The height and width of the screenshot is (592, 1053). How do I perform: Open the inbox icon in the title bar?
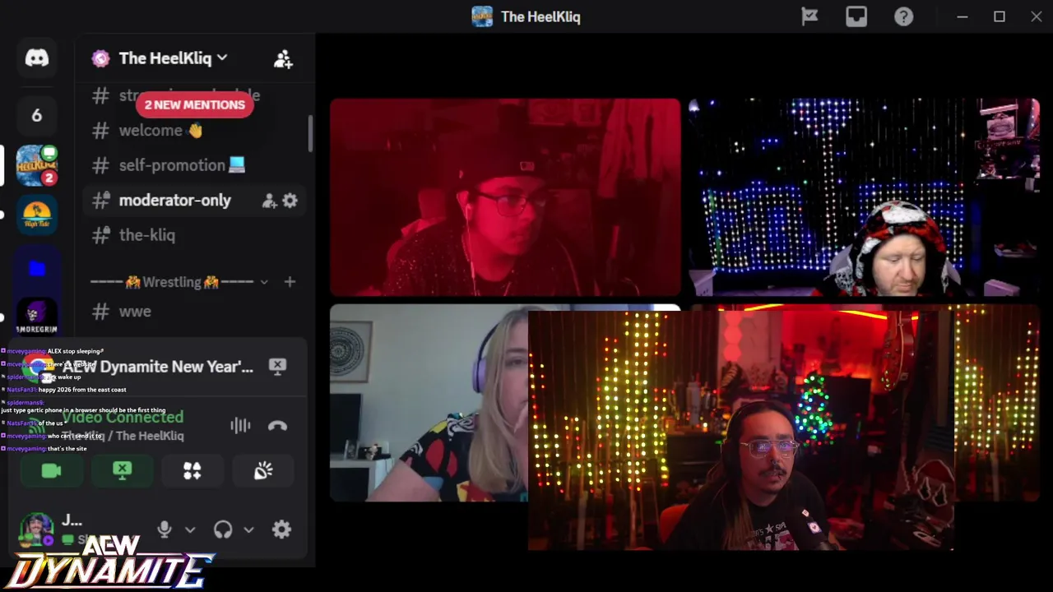pos(856,16)
